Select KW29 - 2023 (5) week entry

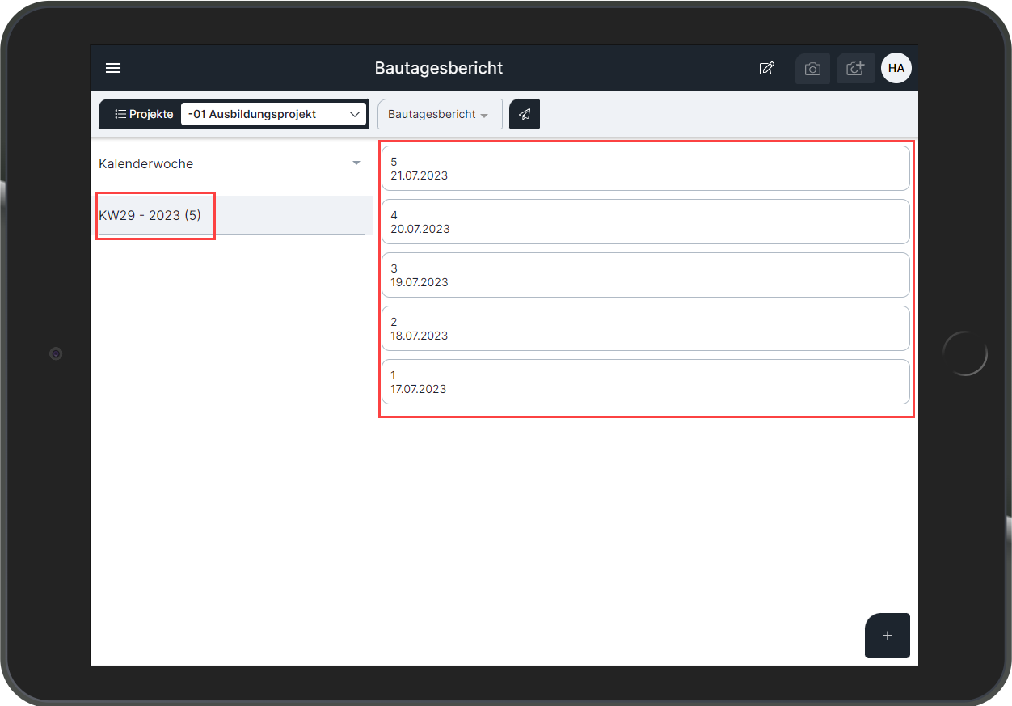(231, 215)
